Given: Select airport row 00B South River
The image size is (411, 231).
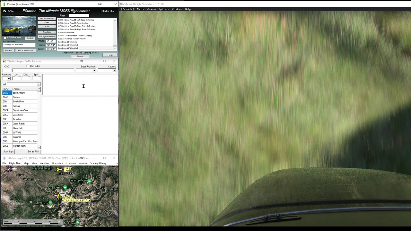Looking at the screenshot, I should 20,102.
